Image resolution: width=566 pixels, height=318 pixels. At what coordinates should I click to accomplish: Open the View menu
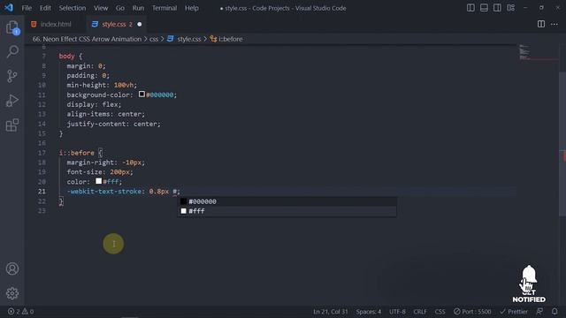coord(101,8)
